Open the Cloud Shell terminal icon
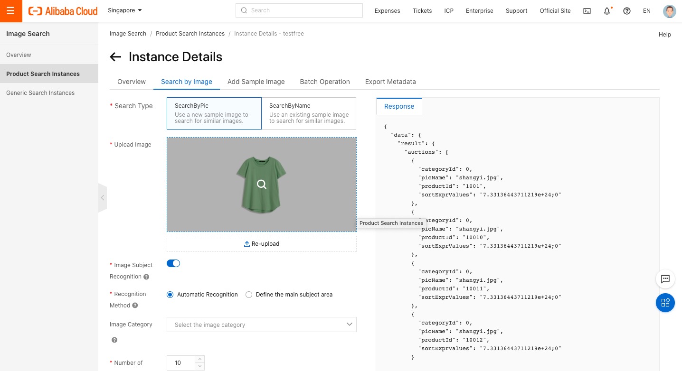Image resolution: width=682 pixels, height=371 pixels. (x=587, y=11)
